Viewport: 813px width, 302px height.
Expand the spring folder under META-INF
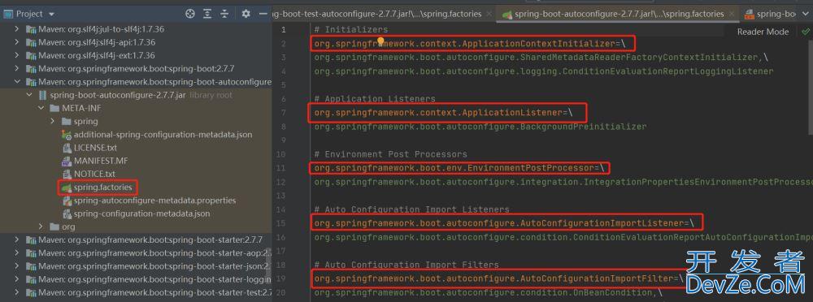pyautogui.click(x=53, y=121)
